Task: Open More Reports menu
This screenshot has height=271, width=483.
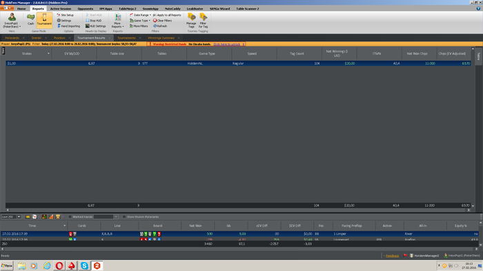Action: click(118, 21)
